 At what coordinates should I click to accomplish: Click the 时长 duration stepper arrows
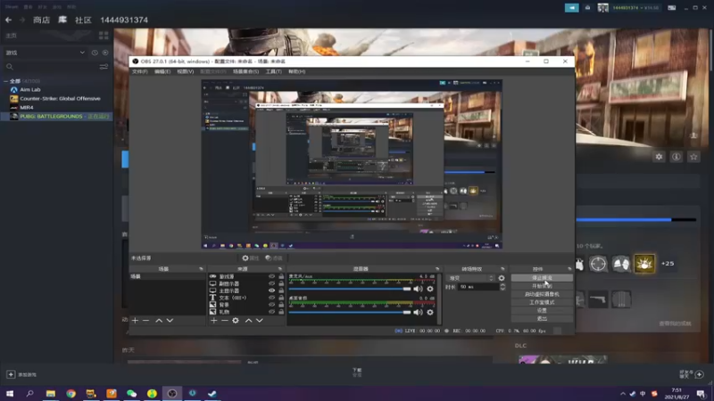[x=502, y=287]
